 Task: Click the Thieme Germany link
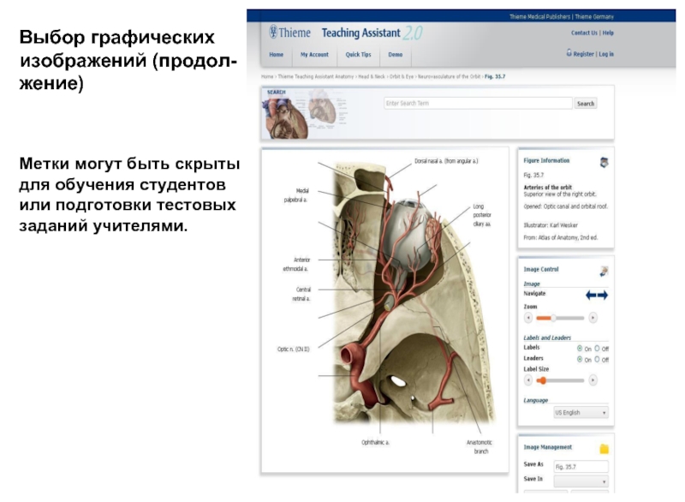(x=594, y=16)
